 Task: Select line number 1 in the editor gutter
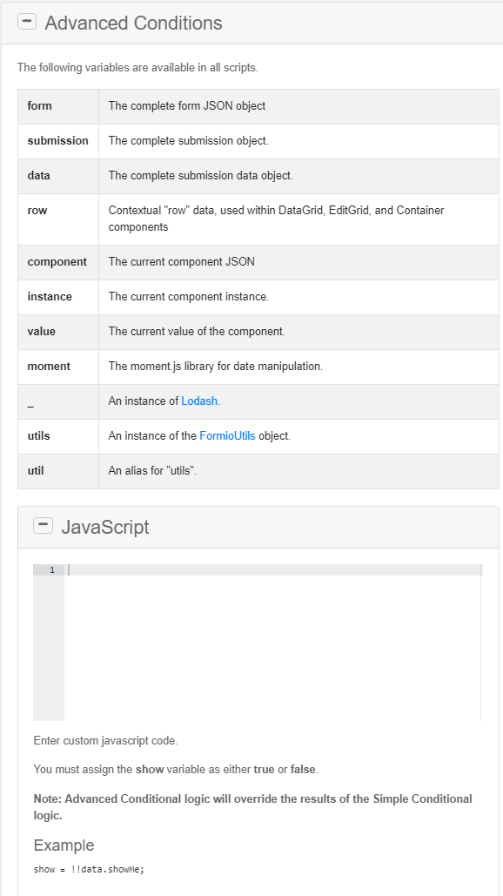[51, 569]
